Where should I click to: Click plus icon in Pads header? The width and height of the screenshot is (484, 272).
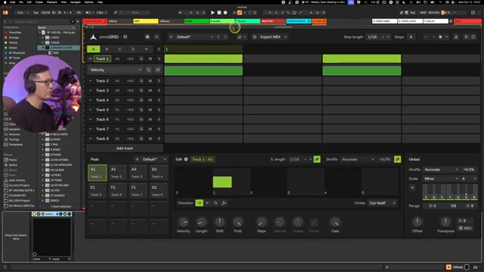click(x=137, y=159)
